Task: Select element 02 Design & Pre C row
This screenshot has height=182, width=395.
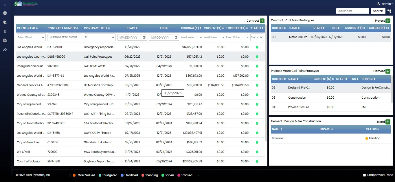Action: click(x=330, y=87)
